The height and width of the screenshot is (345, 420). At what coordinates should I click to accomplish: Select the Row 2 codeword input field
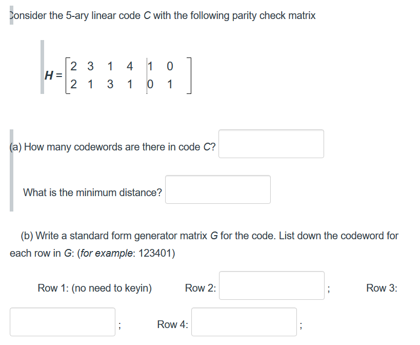(272, 285)
